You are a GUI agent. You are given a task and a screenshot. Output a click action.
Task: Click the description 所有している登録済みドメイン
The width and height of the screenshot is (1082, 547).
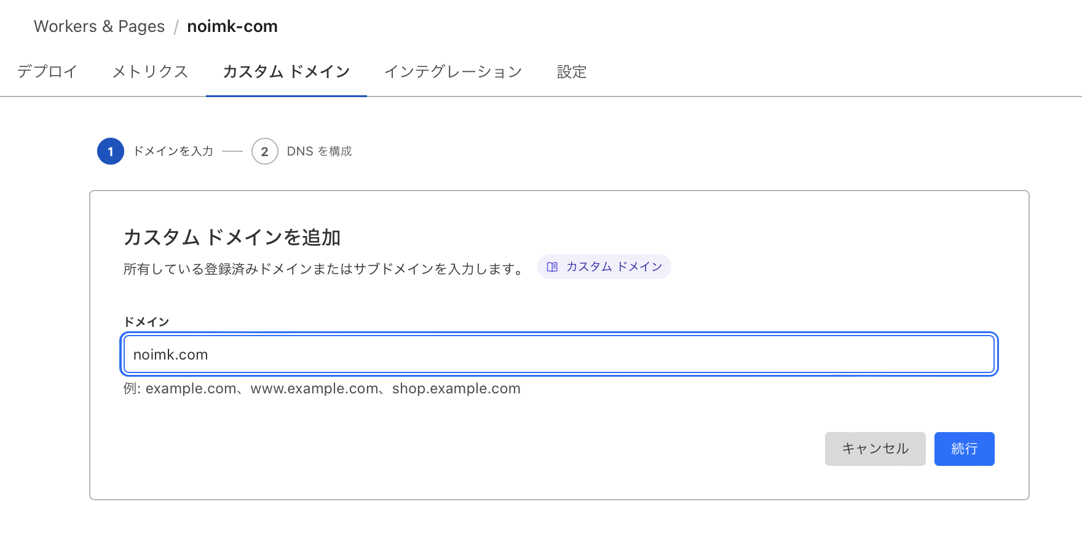click(324, 269)
